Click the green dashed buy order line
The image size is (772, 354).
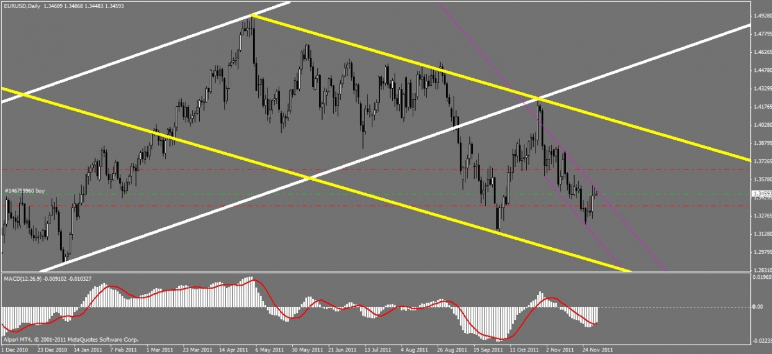point(372,194)
